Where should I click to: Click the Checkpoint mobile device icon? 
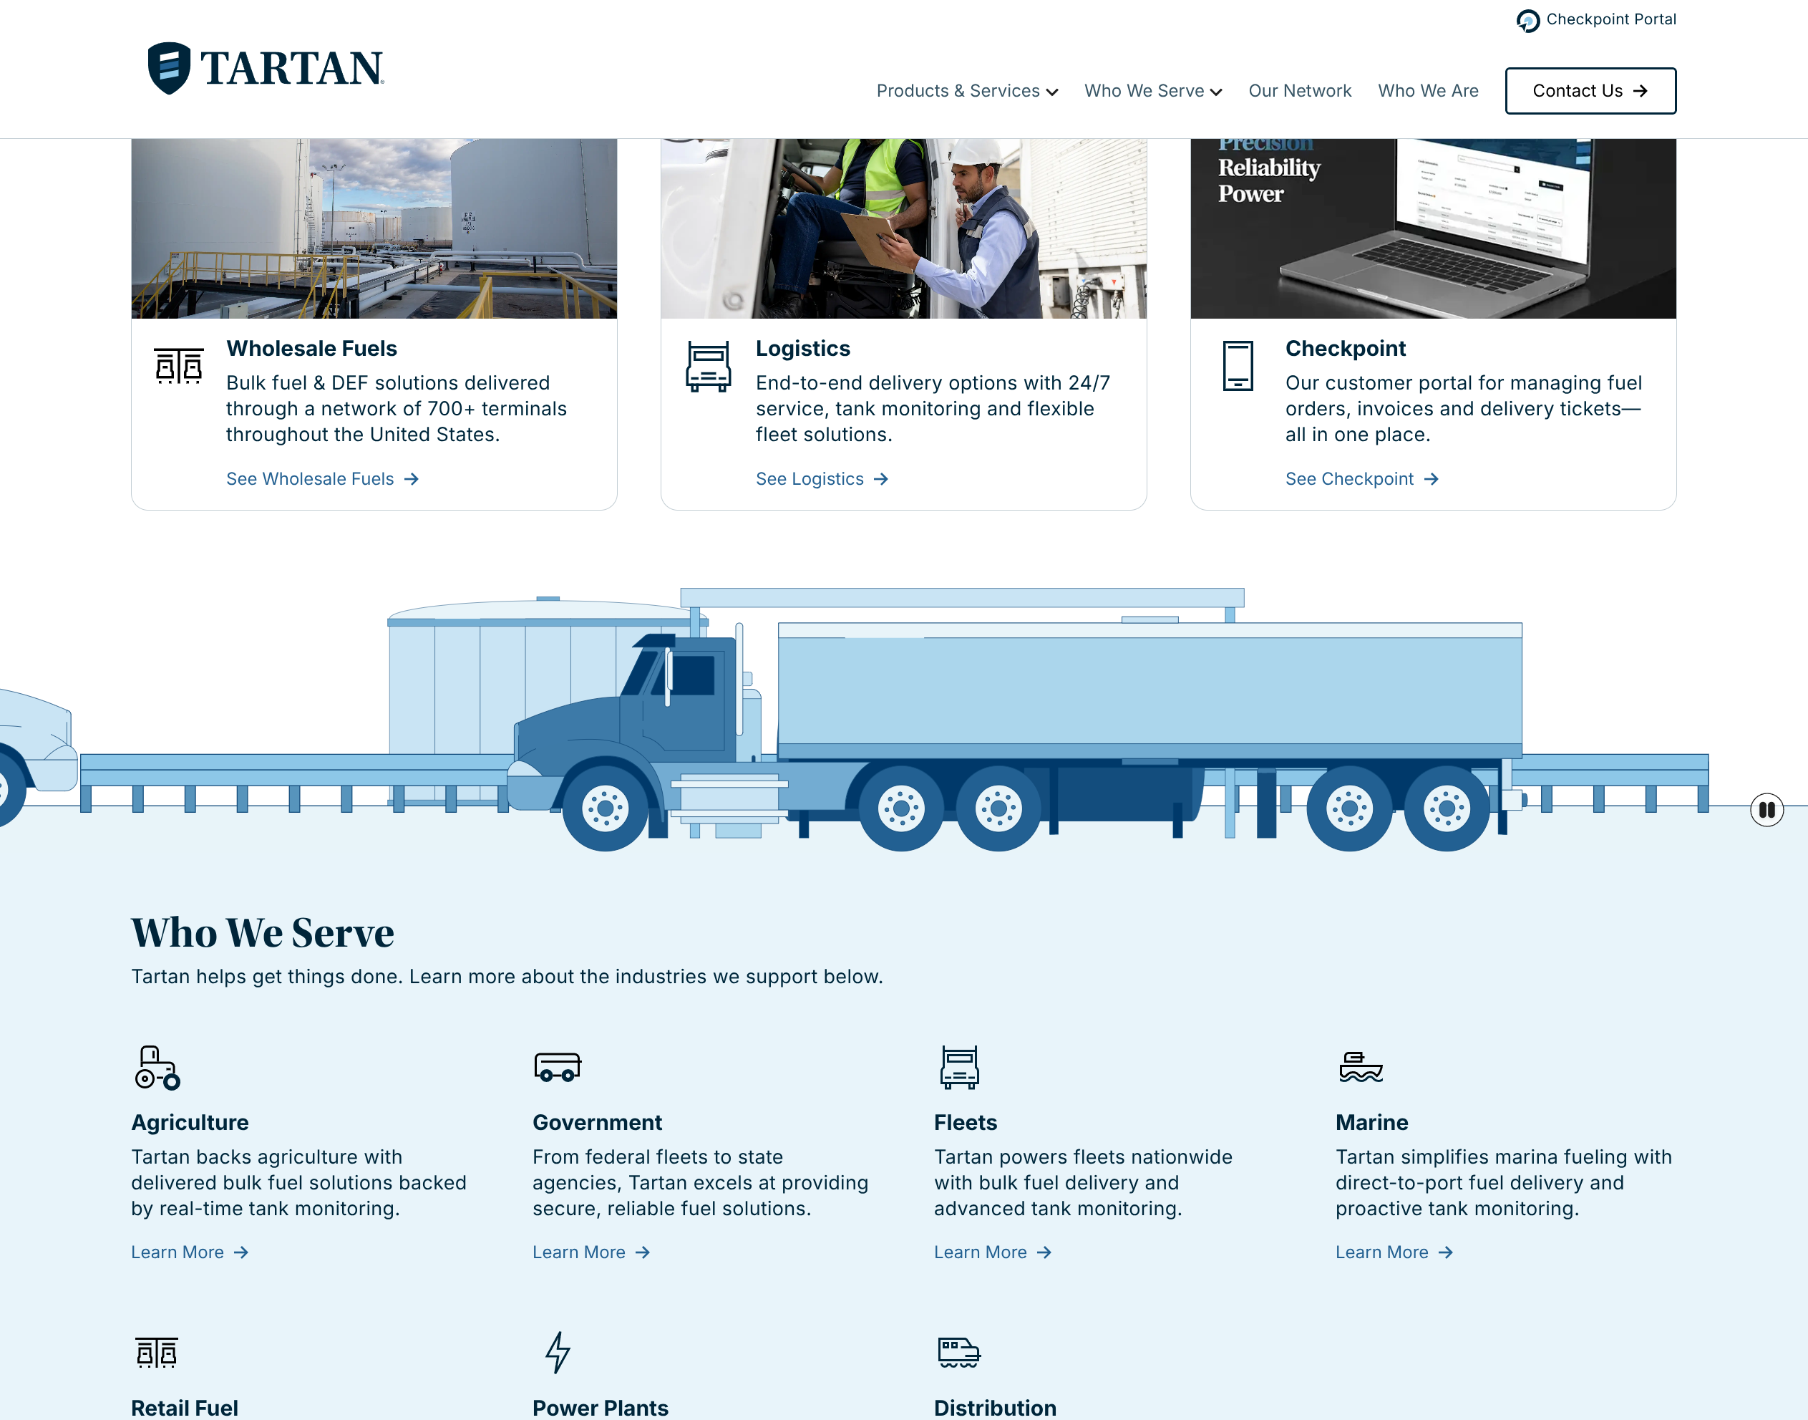pos(1237,366)
